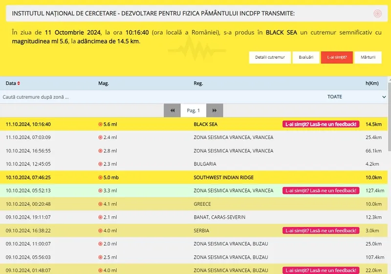Click magnitude dot icon next to 5.0 mb
The height and width of the screenshot is (274, 391).
(x=100, y=178)
